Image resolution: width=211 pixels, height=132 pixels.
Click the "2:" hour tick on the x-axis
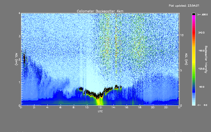tap(34, 107)
